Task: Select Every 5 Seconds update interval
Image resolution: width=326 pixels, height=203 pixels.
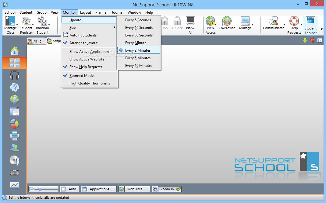Action: [x=139, y=20]
